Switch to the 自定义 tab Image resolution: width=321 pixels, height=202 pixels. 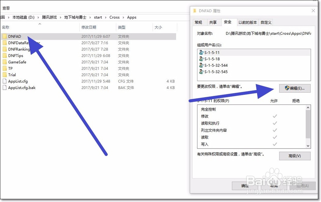pyautogui.click(x=266, y=22)
